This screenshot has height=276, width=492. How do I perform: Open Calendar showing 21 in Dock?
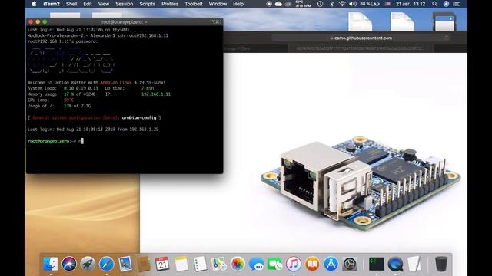coord(162,264)
